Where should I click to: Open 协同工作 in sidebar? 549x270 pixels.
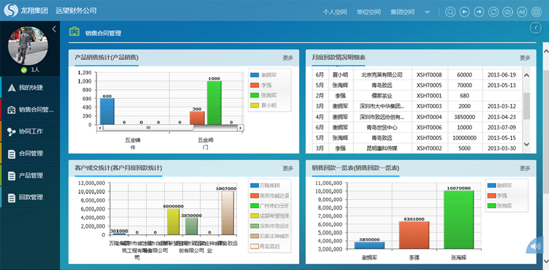point(30,131)
